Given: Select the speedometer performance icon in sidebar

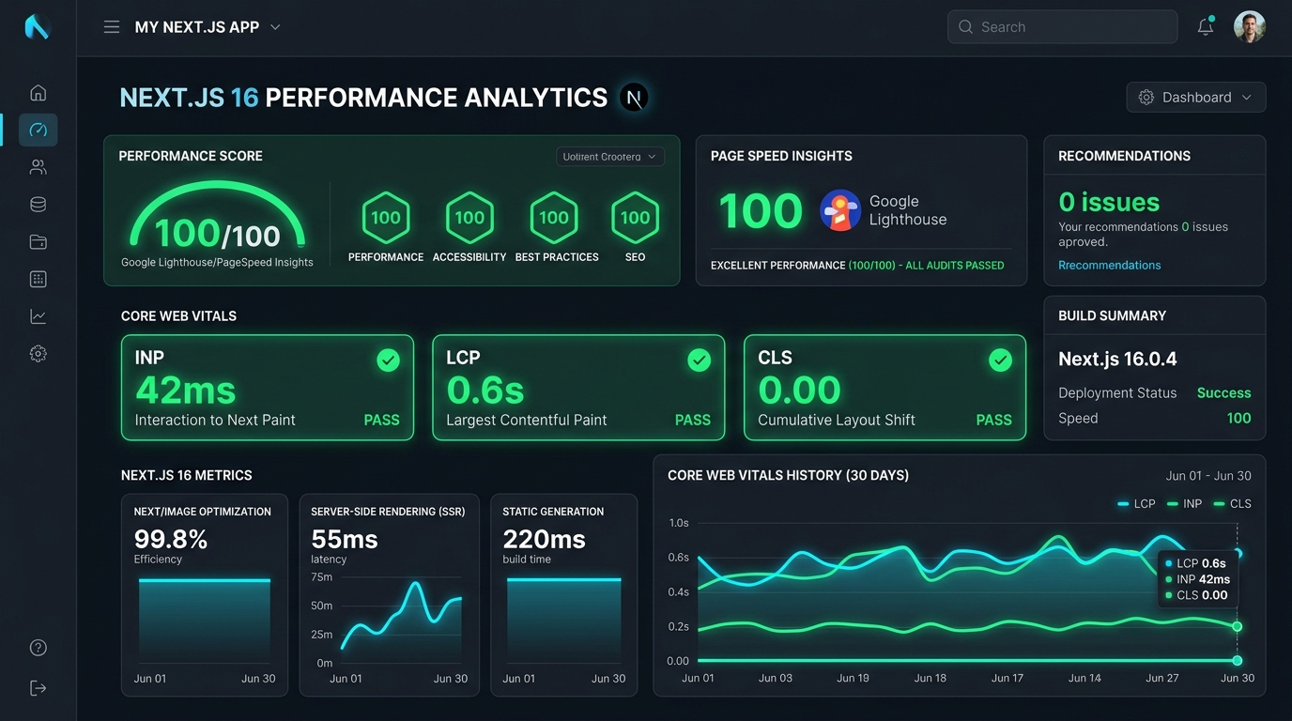Looking at the screenshot, I should pos(38,130).
